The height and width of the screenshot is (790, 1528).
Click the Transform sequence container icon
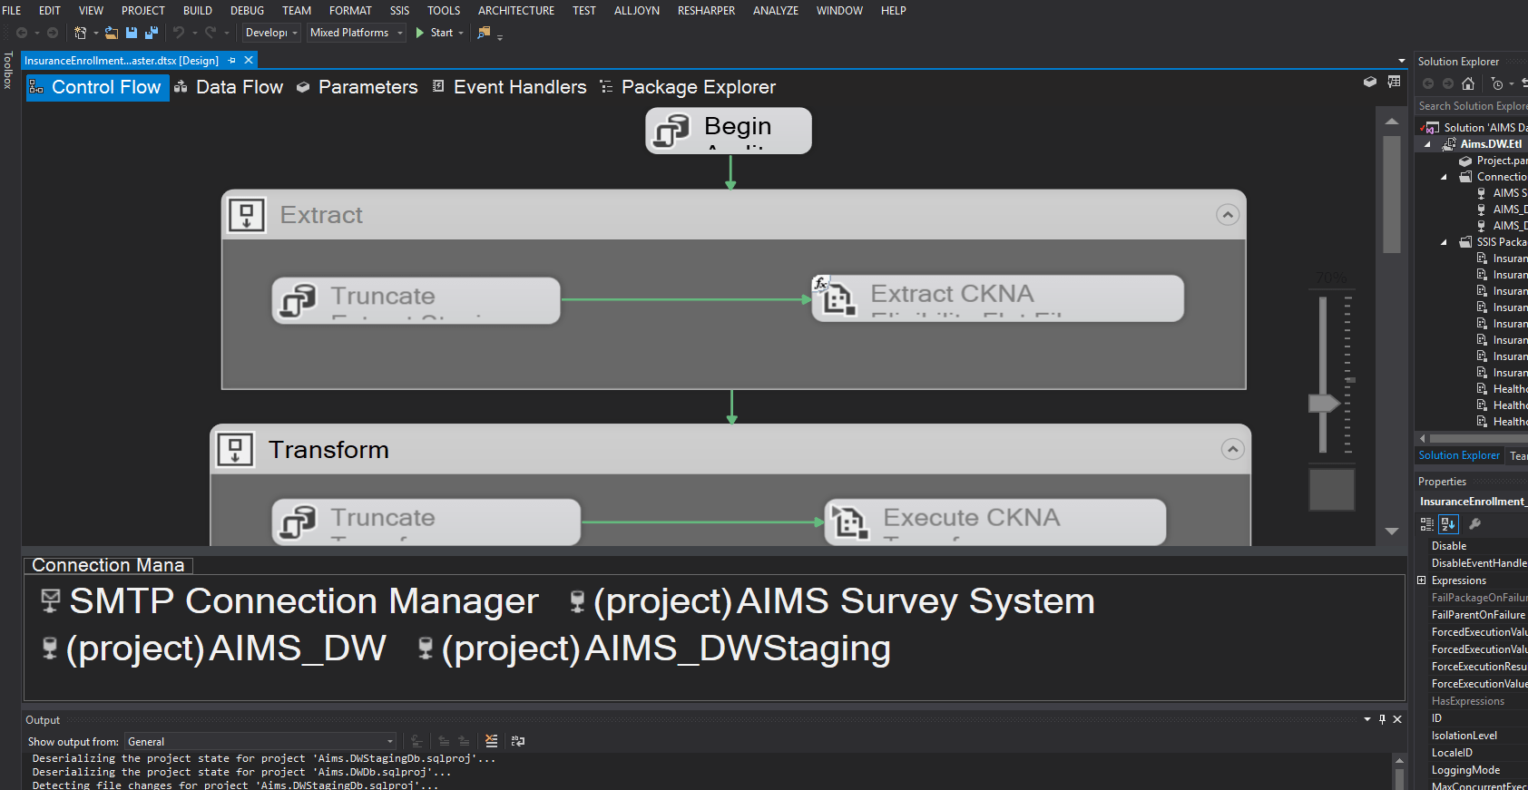click(x=235, y=450)
